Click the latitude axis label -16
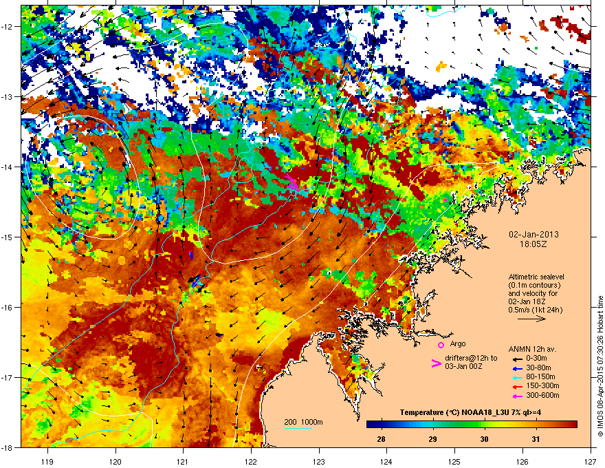This screenshot has height=468, width=605. 7,308
